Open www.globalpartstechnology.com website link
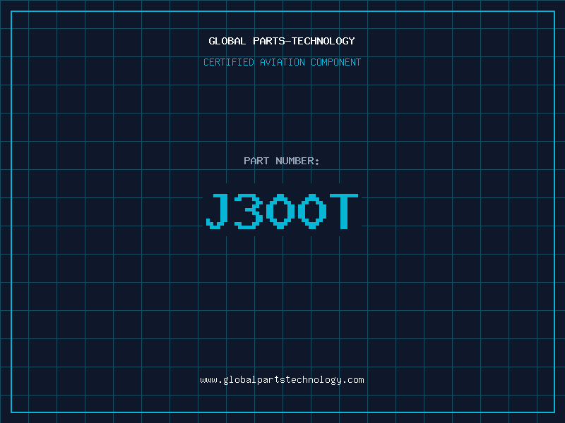 click(282, 380)
